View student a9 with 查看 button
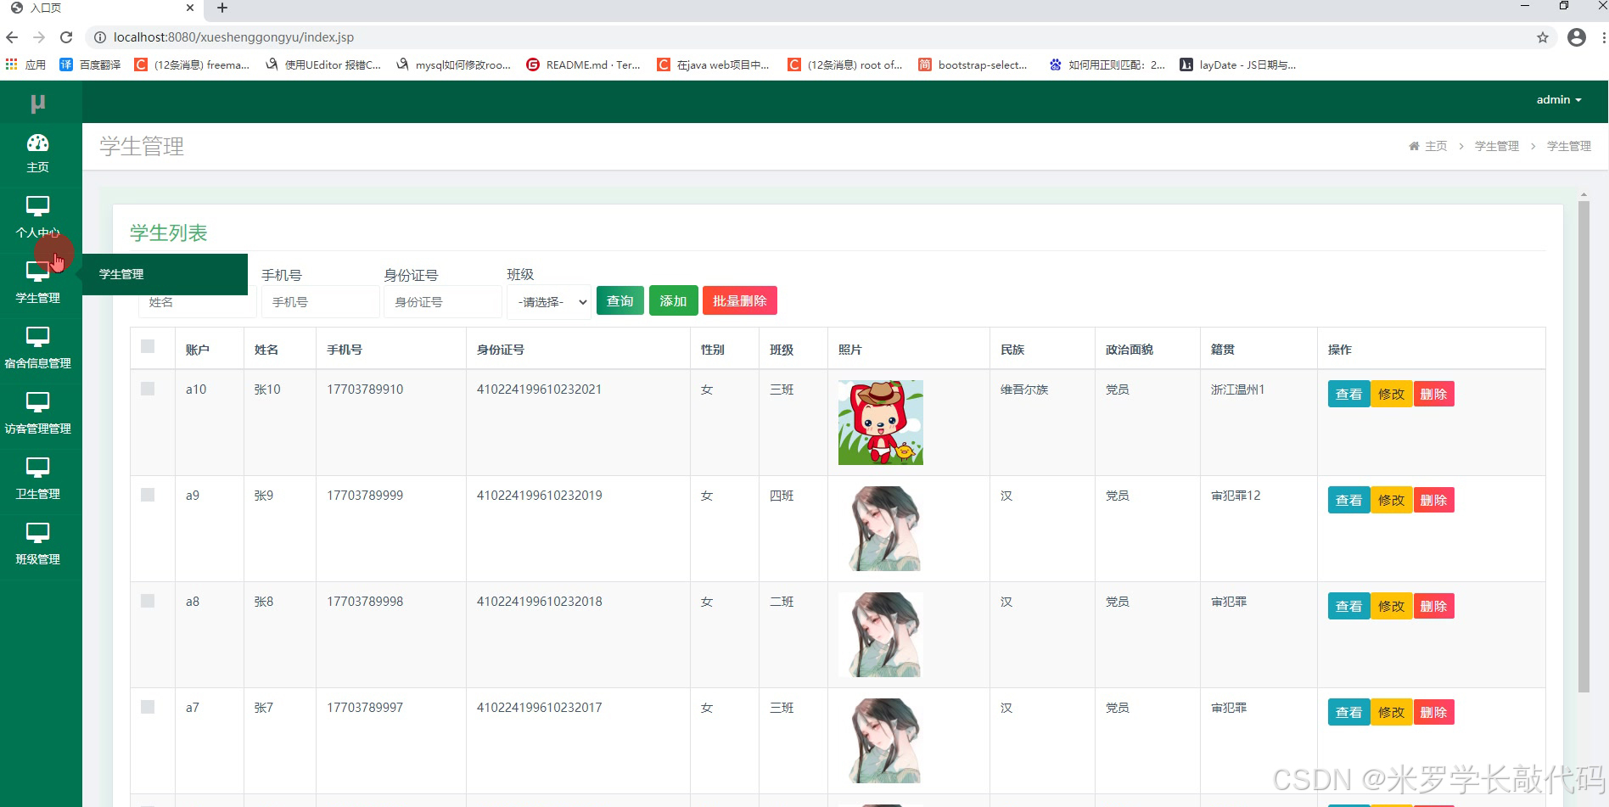This screenshot has height=807, width=1609. point(1348,500)
